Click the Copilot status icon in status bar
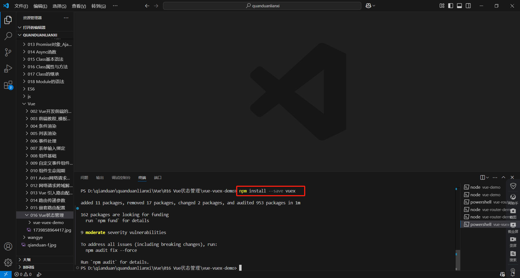The image size is (520, 278). click(502, 274)
